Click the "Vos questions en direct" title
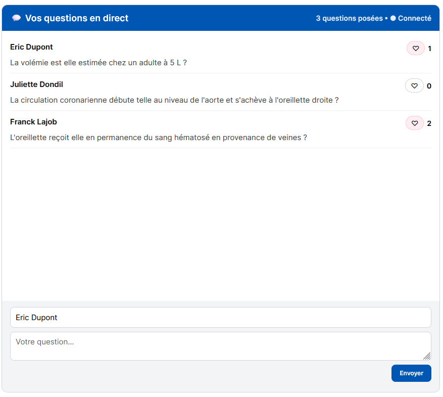This screenshot has width=443, height=397. click(77, 18)
